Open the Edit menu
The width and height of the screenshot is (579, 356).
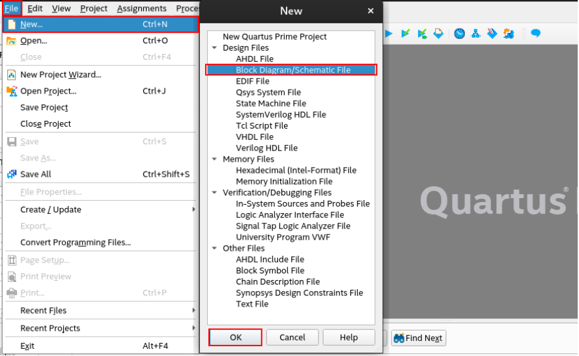(35, 8)
